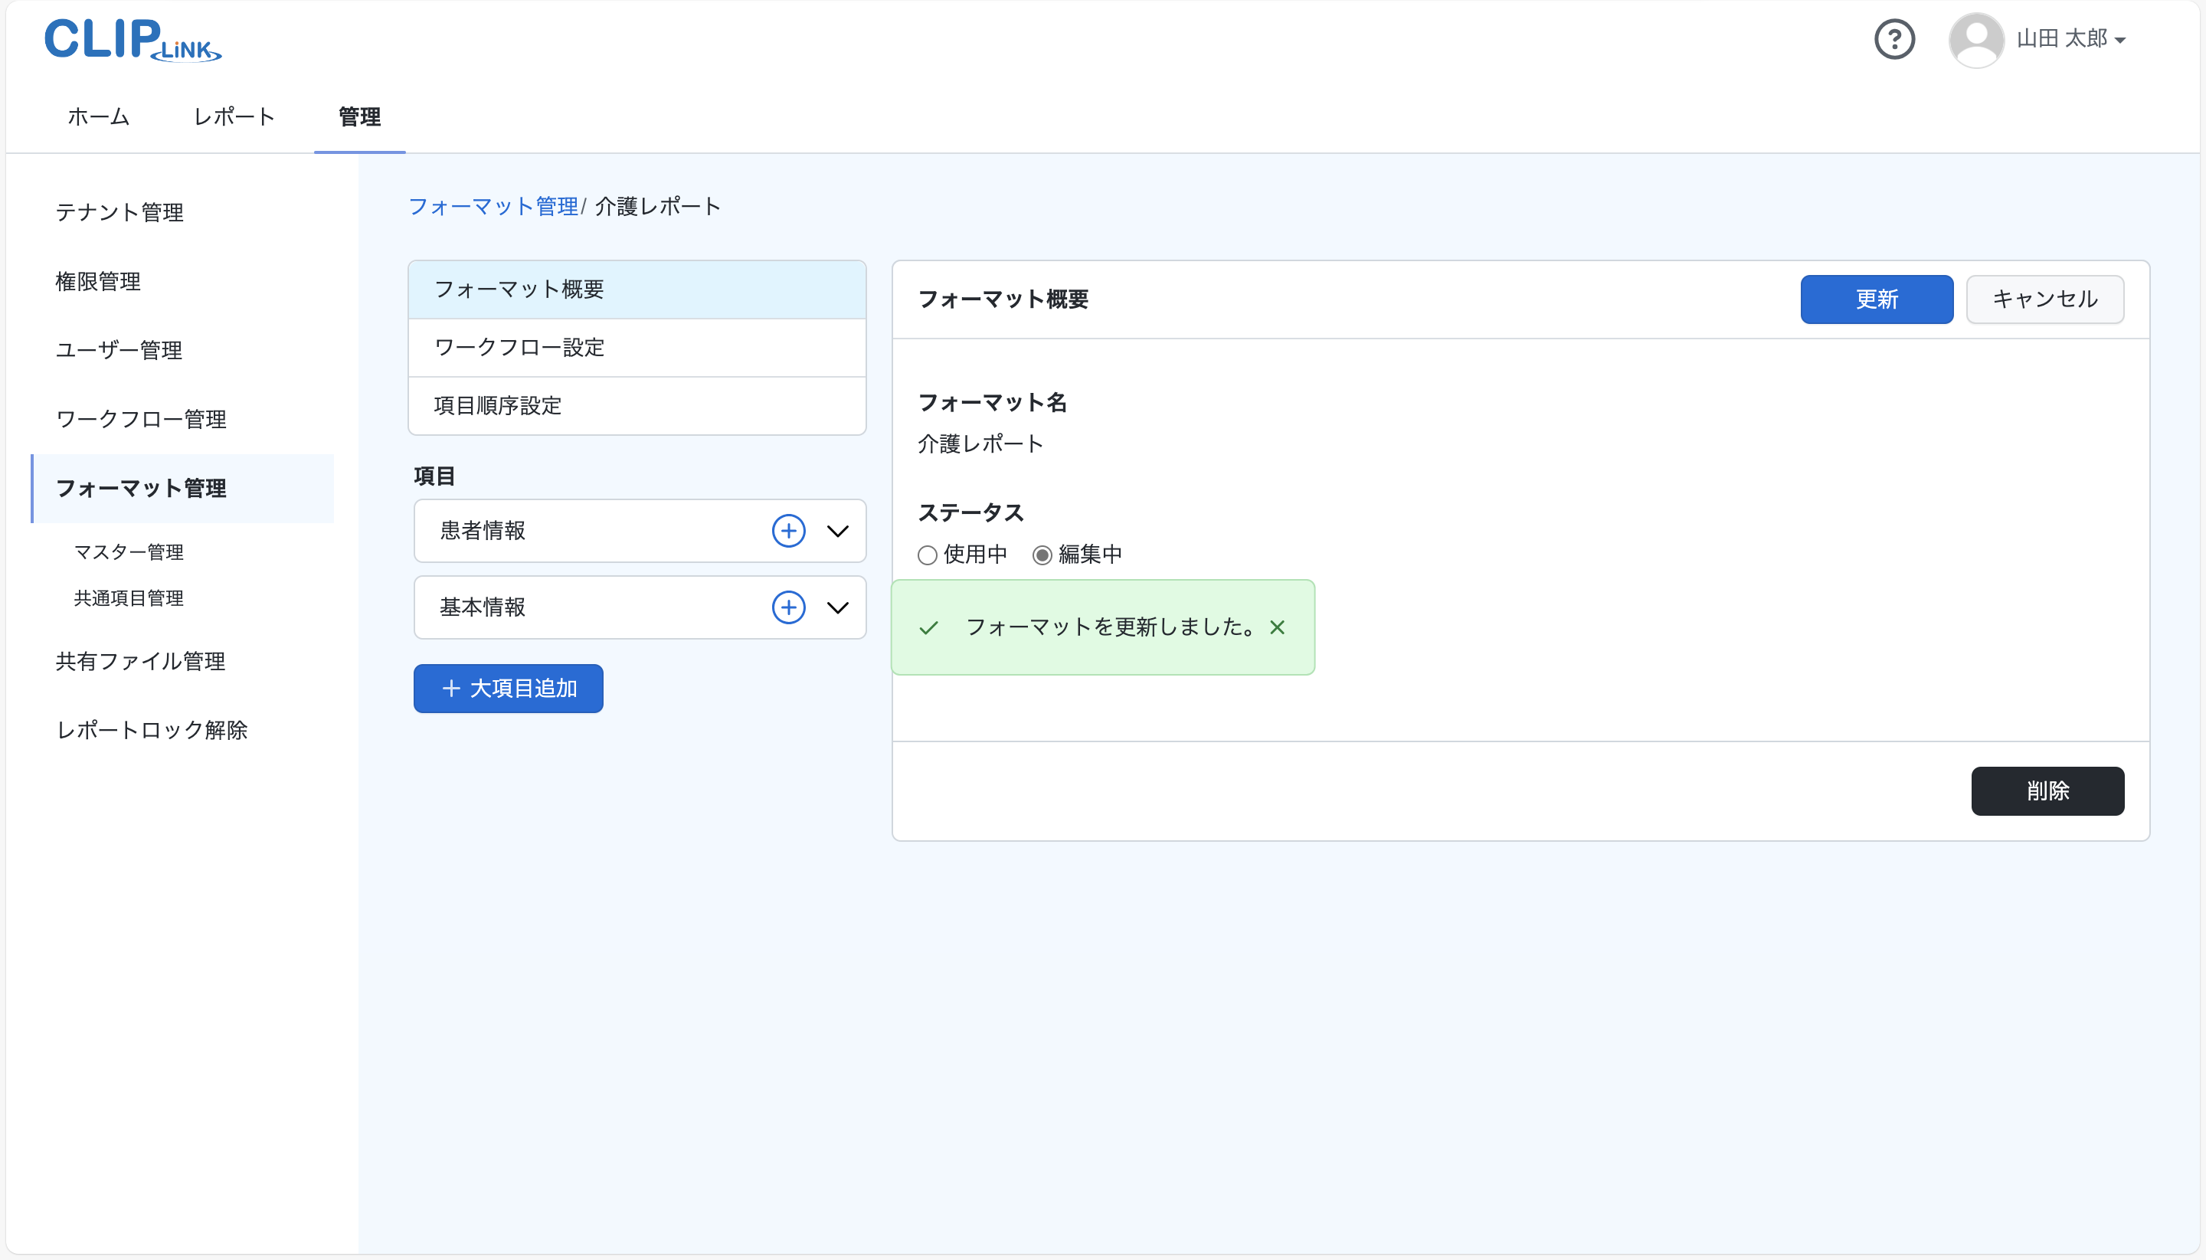Dismiss the フォーマットを更新しました notification
The height and width of the screenshot is (1260, 2206).
coord(1277,627)
